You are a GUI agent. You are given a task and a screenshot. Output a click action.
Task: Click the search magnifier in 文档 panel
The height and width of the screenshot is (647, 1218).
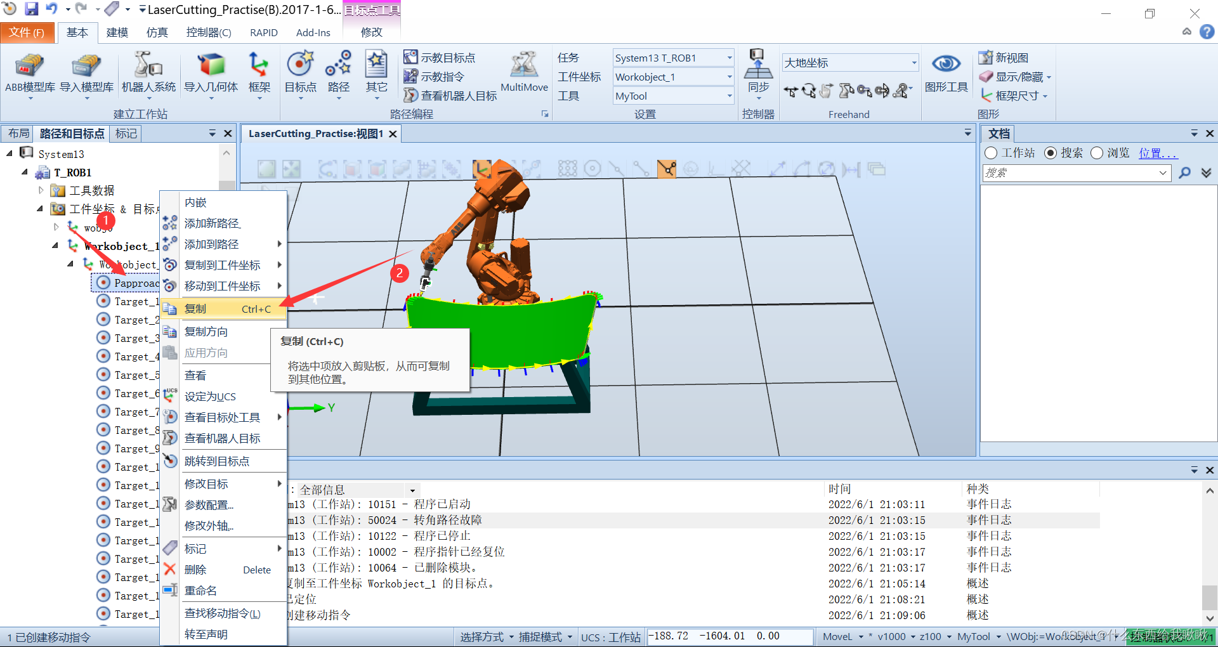[1184, 173]
